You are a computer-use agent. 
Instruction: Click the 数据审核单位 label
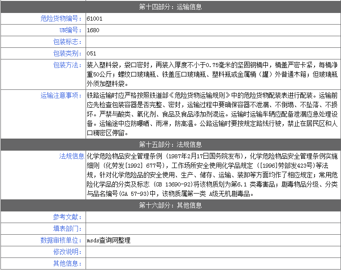[x=61, y=240]
